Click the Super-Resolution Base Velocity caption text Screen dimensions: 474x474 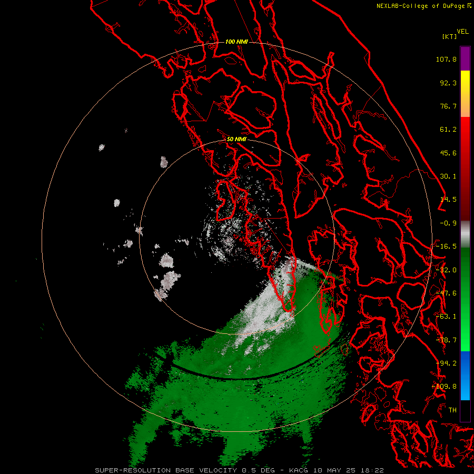(x=240, y=470)
